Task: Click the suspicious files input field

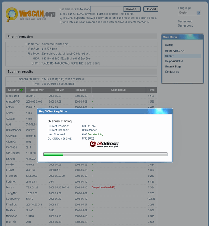Action: pyautogui.click(x=107, y=9)
